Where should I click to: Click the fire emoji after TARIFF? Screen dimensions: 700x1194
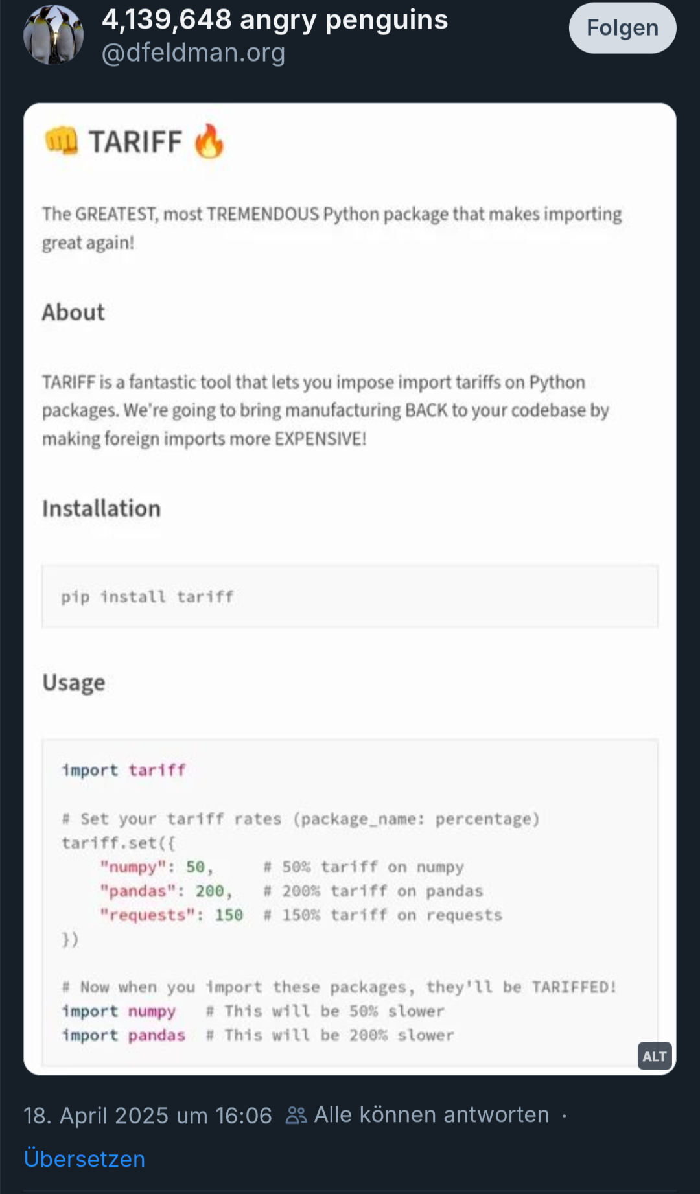209,141
